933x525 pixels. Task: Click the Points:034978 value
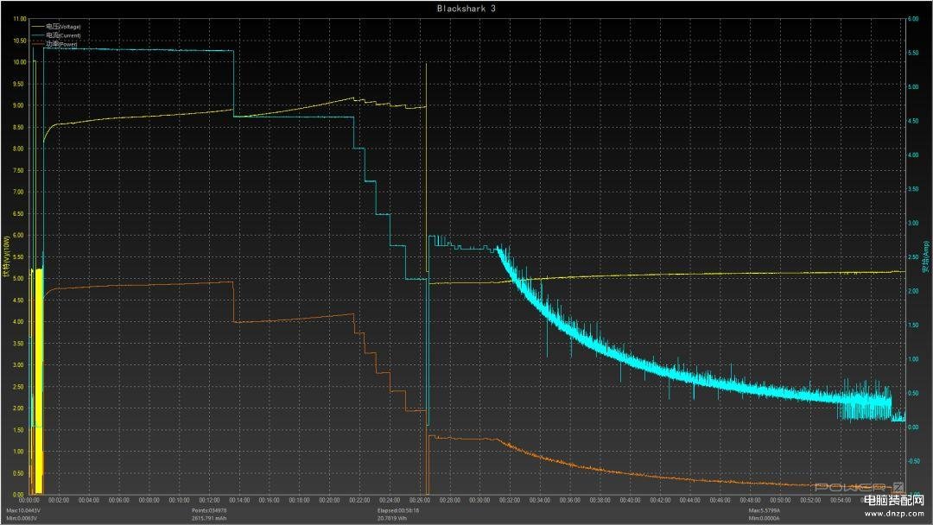coord(209,510)
